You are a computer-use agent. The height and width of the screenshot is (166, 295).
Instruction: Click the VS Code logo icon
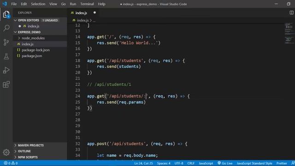coord(5,4)
